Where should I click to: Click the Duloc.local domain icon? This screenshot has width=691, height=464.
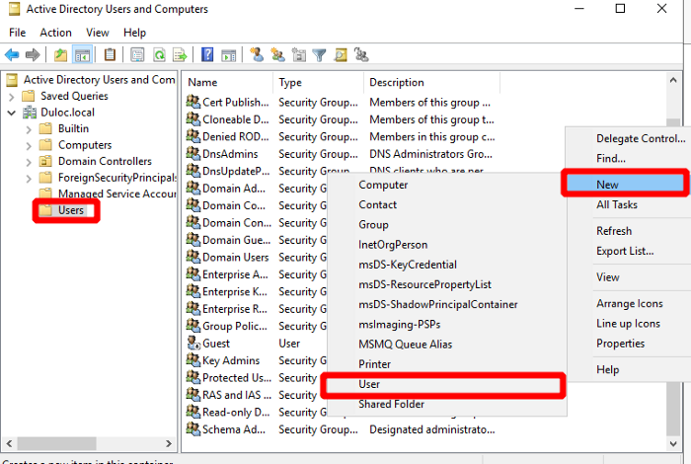[x=30, y=113]
